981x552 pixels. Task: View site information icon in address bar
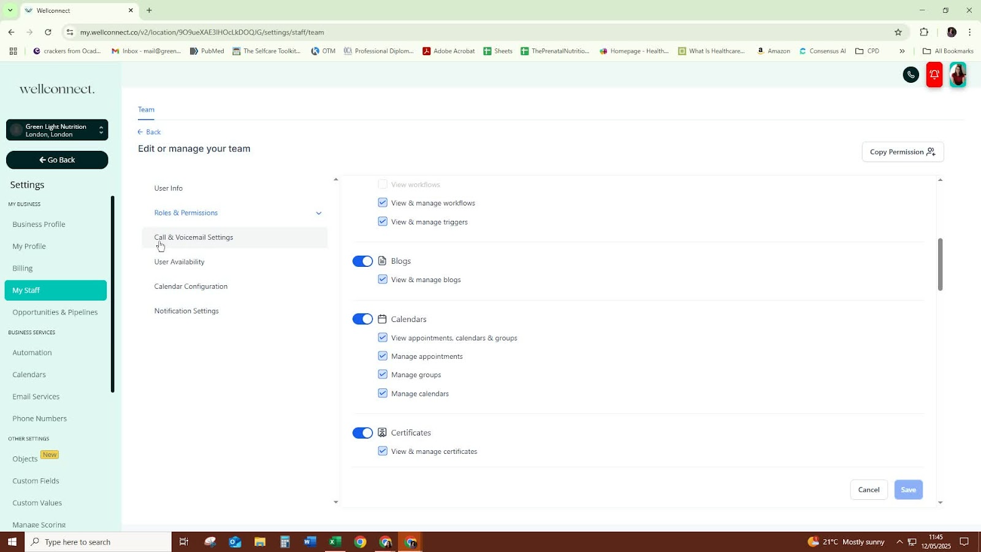(x=70, y=32)
